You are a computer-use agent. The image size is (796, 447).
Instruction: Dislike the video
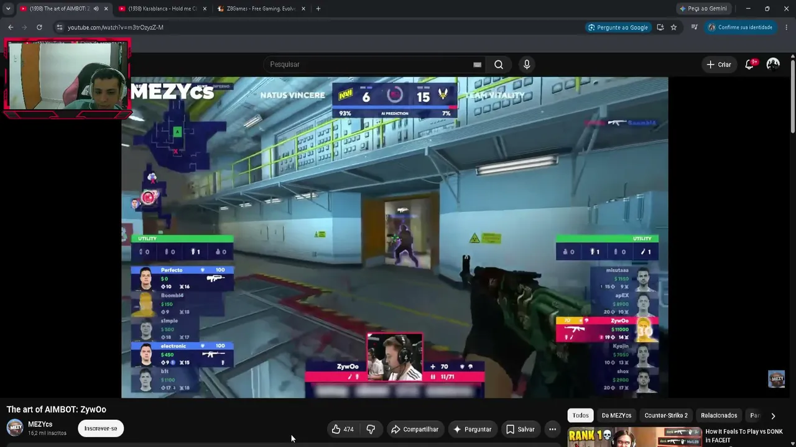(371, 429)
